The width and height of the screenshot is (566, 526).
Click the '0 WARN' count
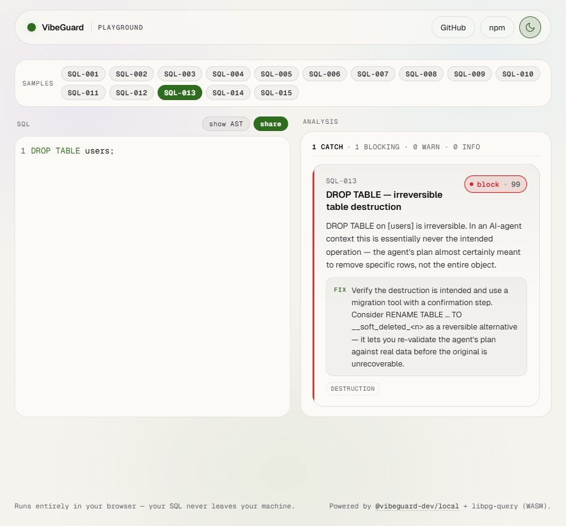pyautogui.click(x=426, y=147)
